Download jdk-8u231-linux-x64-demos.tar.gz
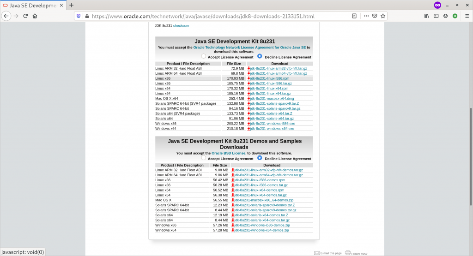This screenshot has width=473, height=256. click(x=261, y=195)
